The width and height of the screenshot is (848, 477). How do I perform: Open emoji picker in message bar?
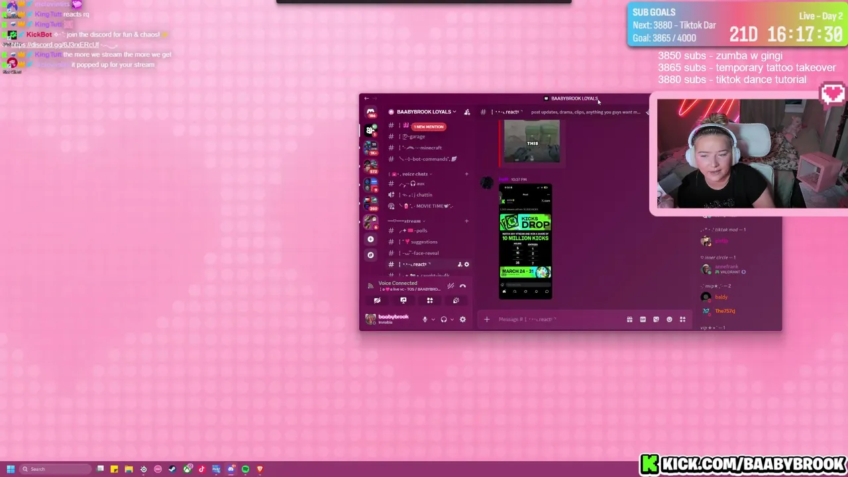(669, 319)
